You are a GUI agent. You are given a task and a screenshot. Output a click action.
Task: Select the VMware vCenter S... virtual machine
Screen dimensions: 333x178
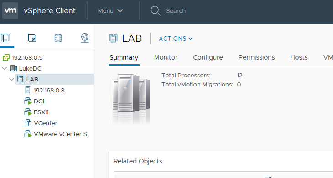(62, 134)
